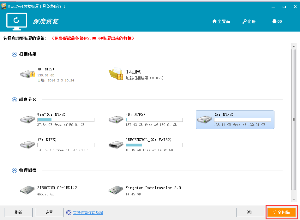Collapse the 扫描结果 section

[x=14, y=54]
